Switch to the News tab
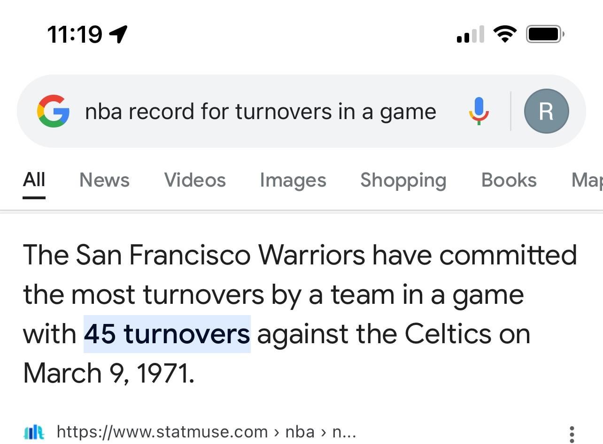 click(x=104, y=180)
